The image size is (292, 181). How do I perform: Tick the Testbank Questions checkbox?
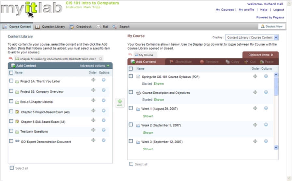(11, 131)
